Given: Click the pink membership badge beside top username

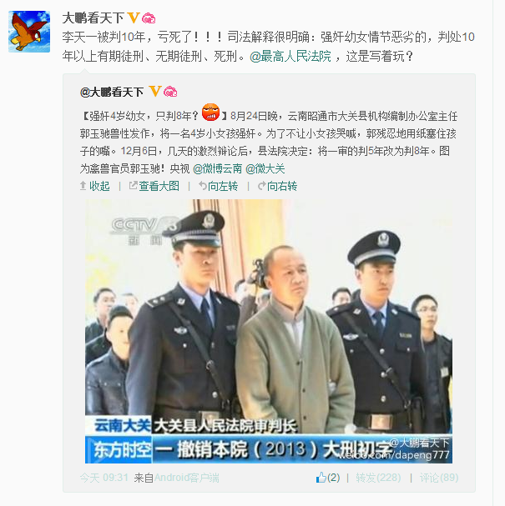Looking at the screenshot, I should [x=149, y=18].
